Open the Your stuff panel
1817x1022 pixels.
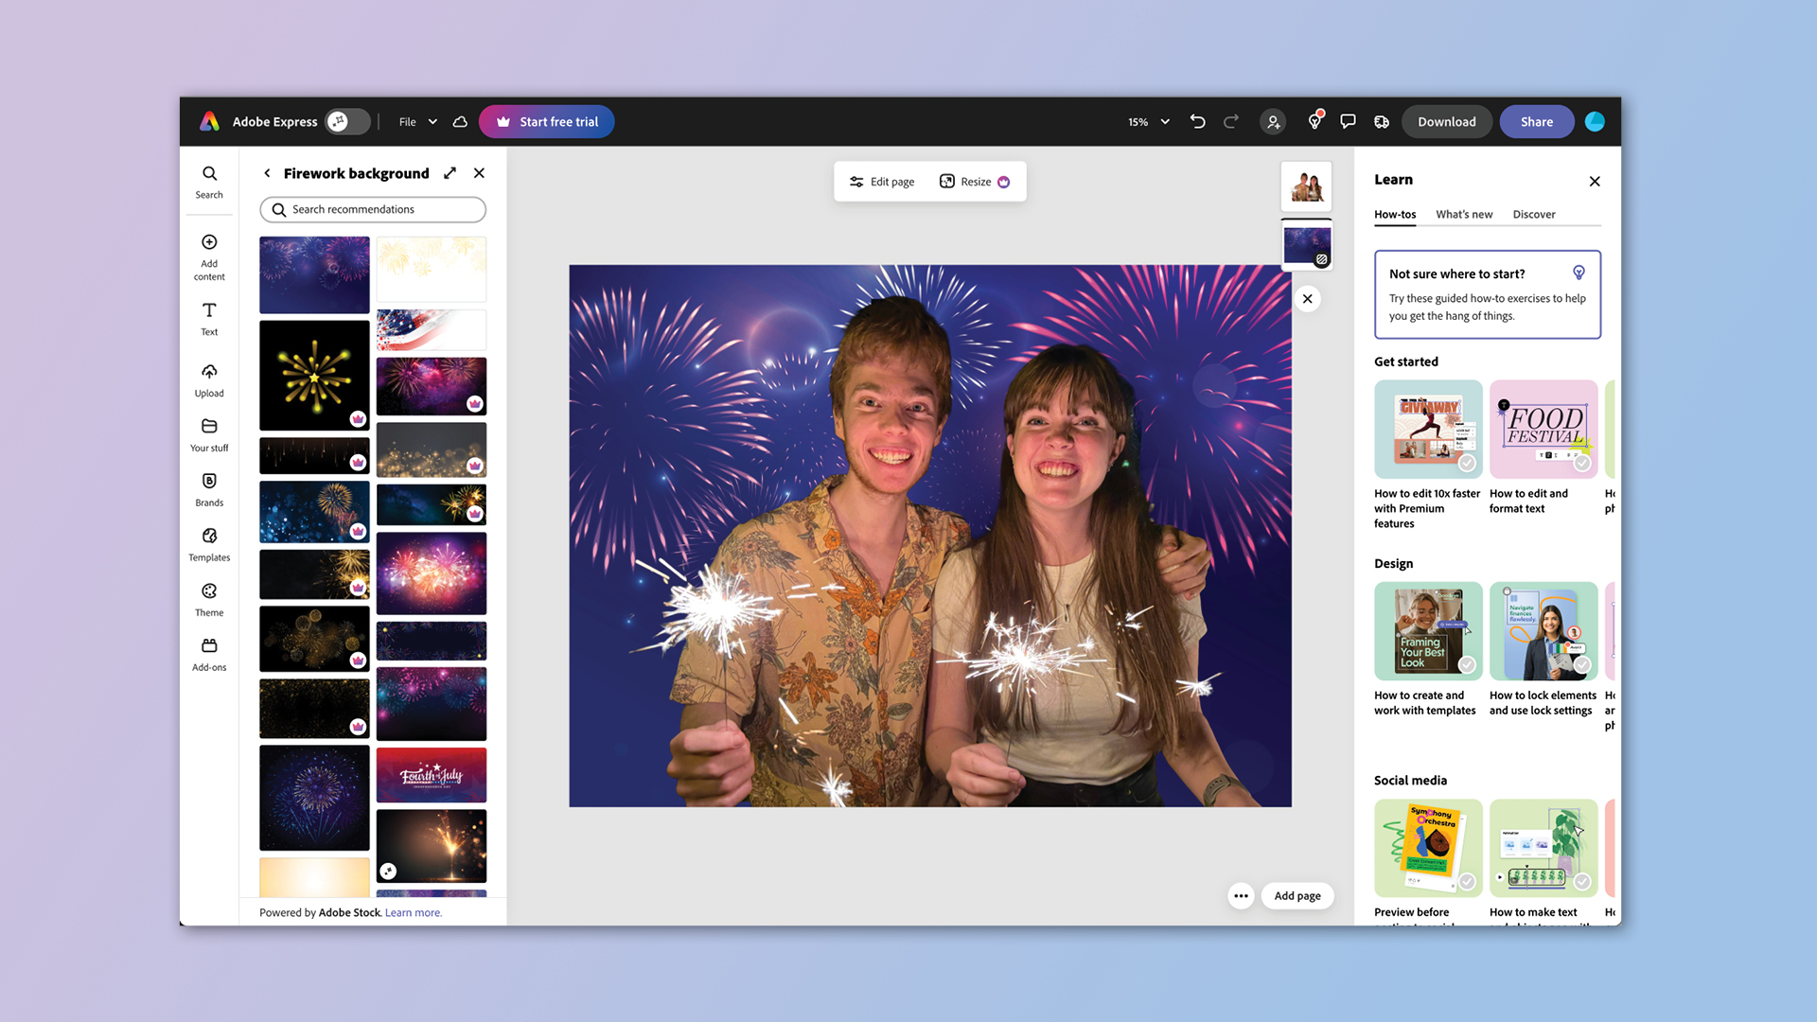[x=208, y=434]
